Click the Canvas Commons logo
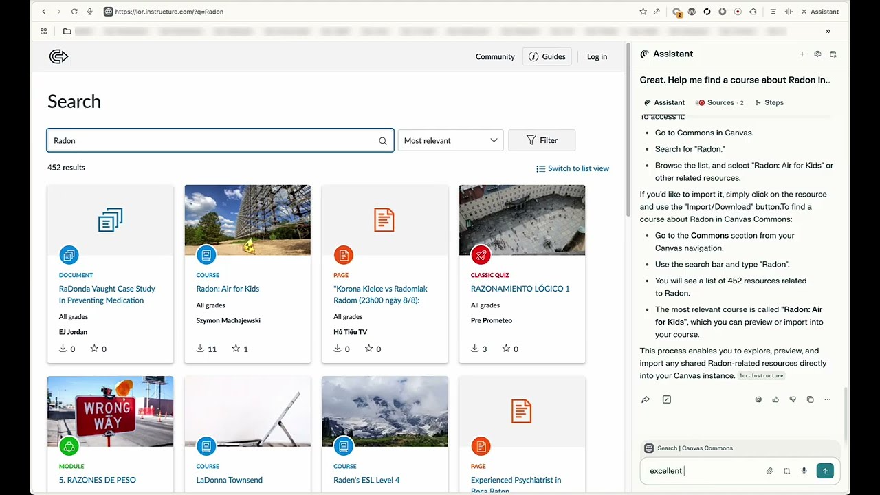 (x=58, y=56)
